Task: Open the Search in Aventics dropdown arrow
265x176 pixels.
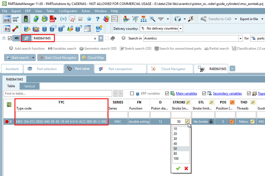Action: tap(240, 38)
